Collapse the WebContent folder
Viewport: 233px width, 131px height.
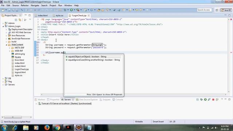coord(7,45)
